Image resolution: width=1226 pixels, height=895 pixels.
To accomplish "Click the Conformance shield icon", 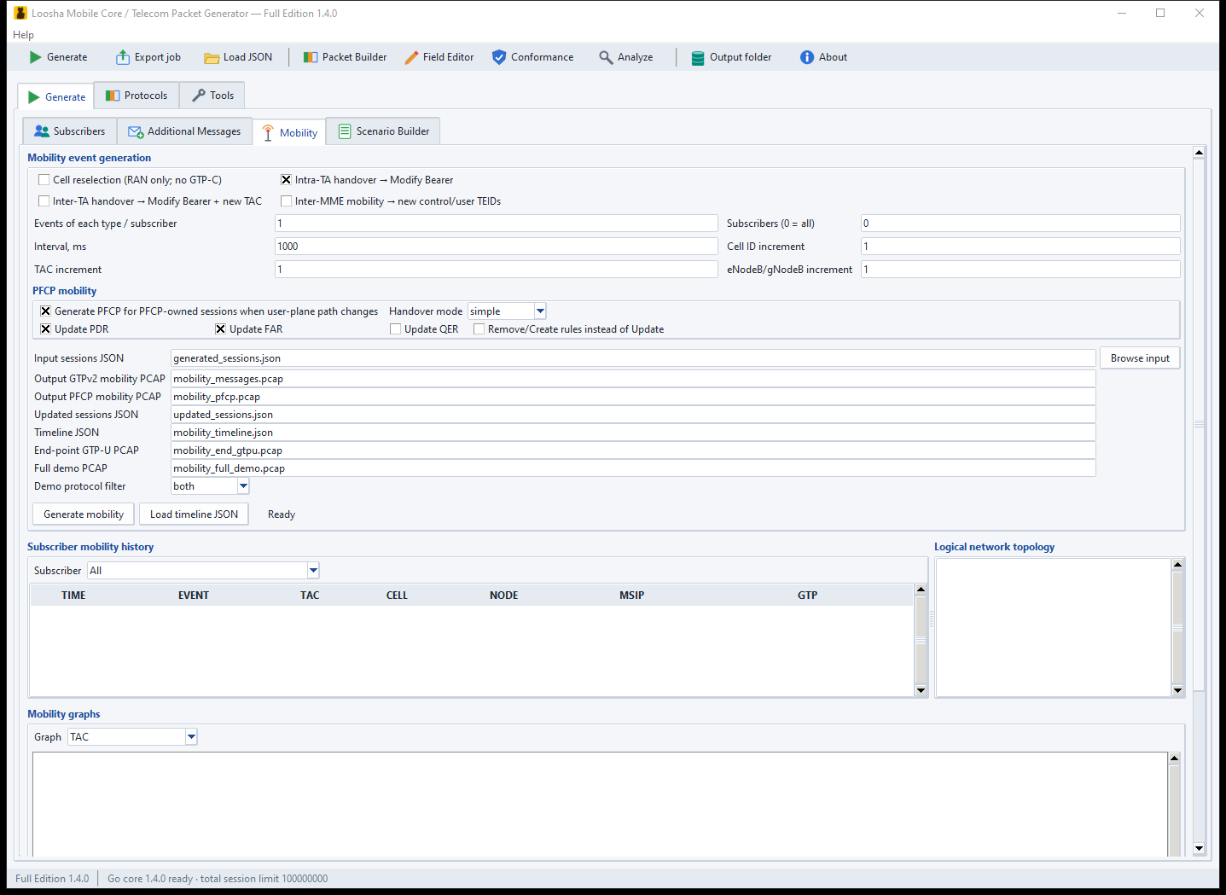I will pos(499,57).
